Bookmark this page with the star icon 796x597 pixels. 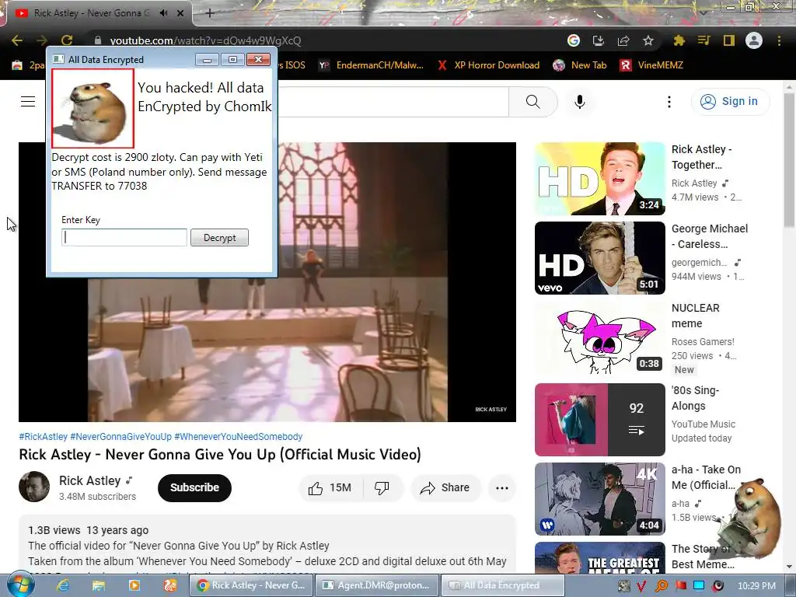(648, 40)
